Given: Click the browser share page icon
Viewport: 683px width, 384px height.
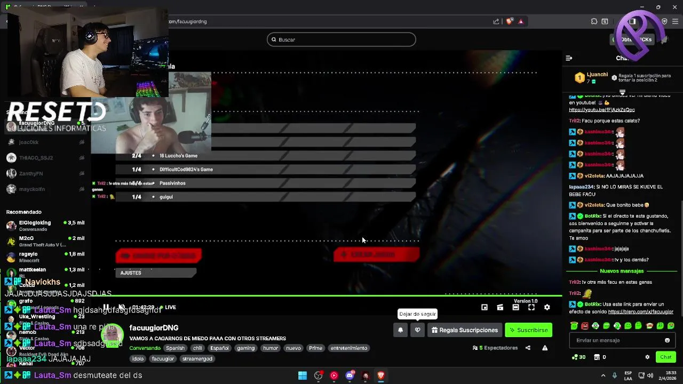Looking at the screenshot, I should [496, 21].
